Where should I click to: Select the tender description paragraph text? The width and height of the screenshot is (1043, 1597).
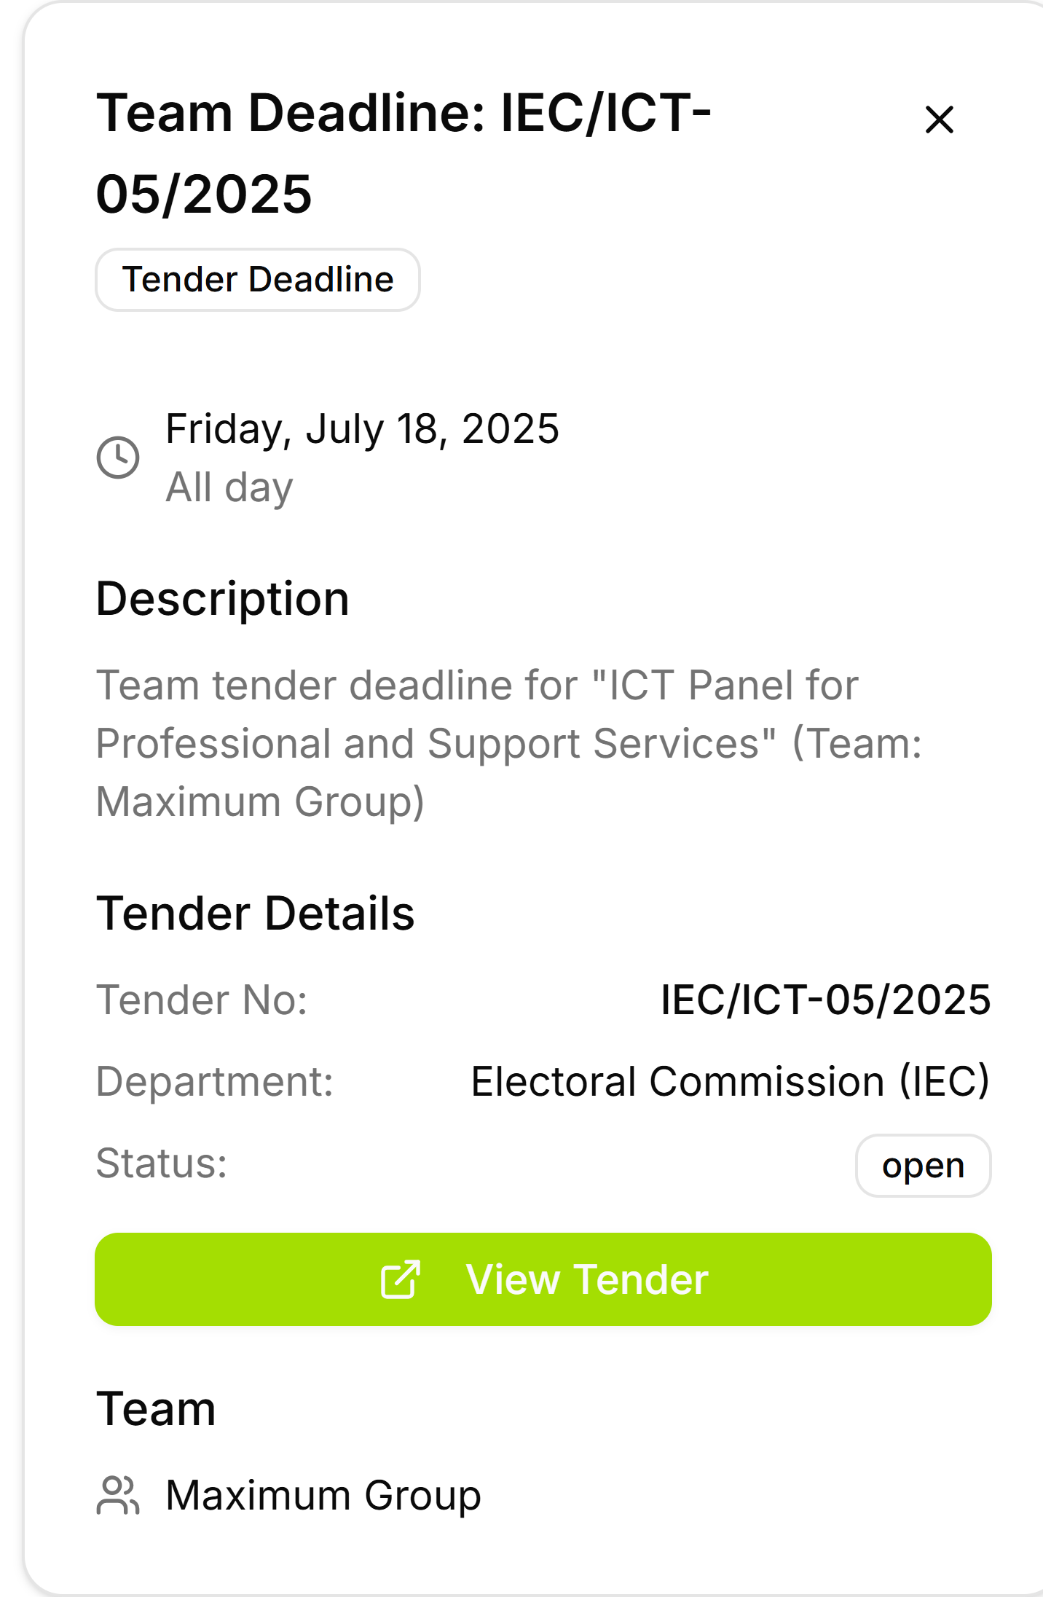[510, 744]
